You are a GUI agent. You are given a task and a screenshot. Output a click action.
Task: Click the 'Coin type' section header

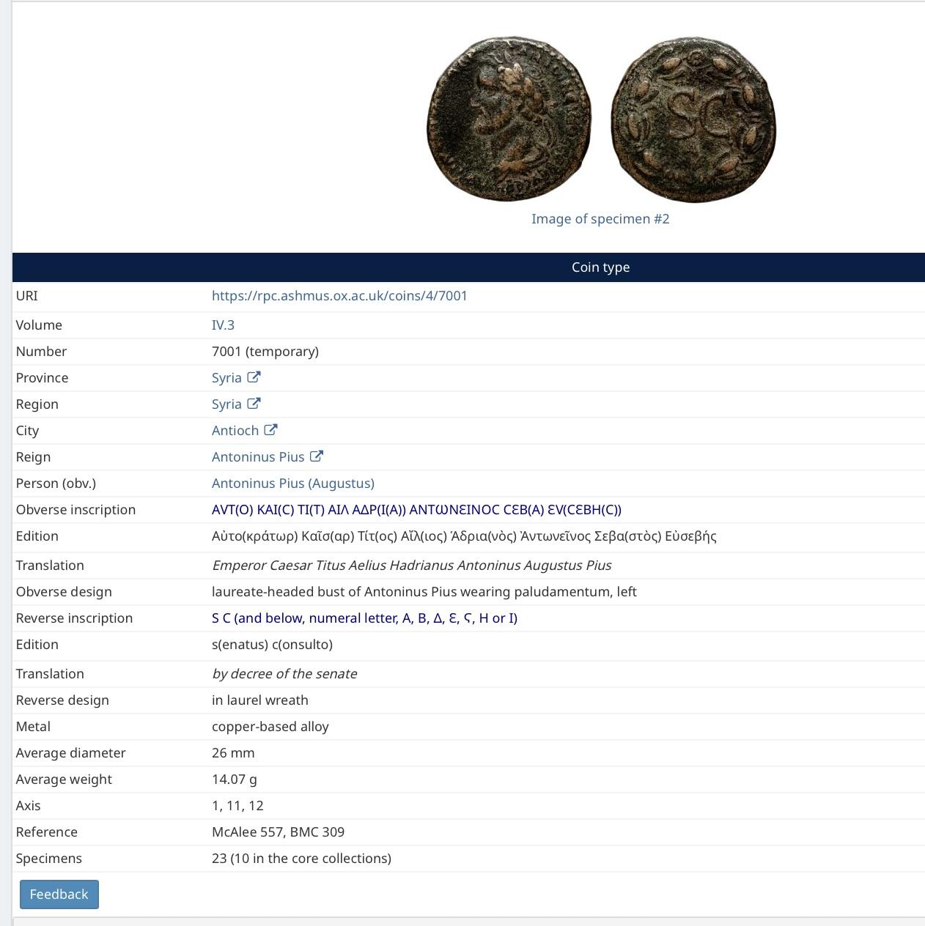click(600, 267)
